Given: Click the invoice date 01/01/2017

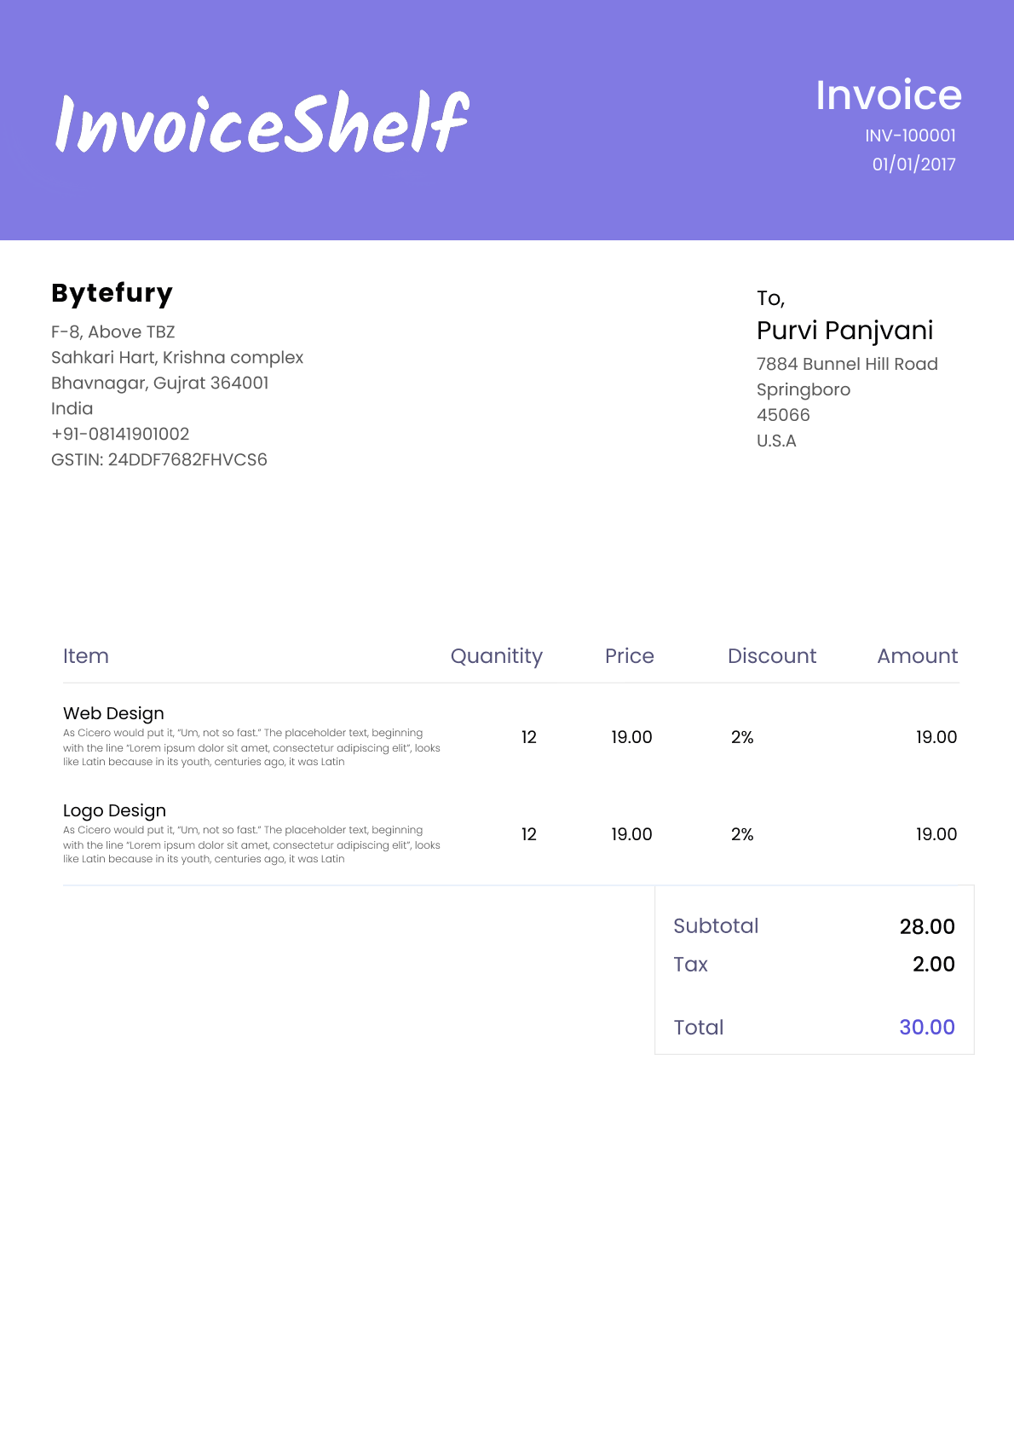Looking at the screenshot, I should [913, 164].
